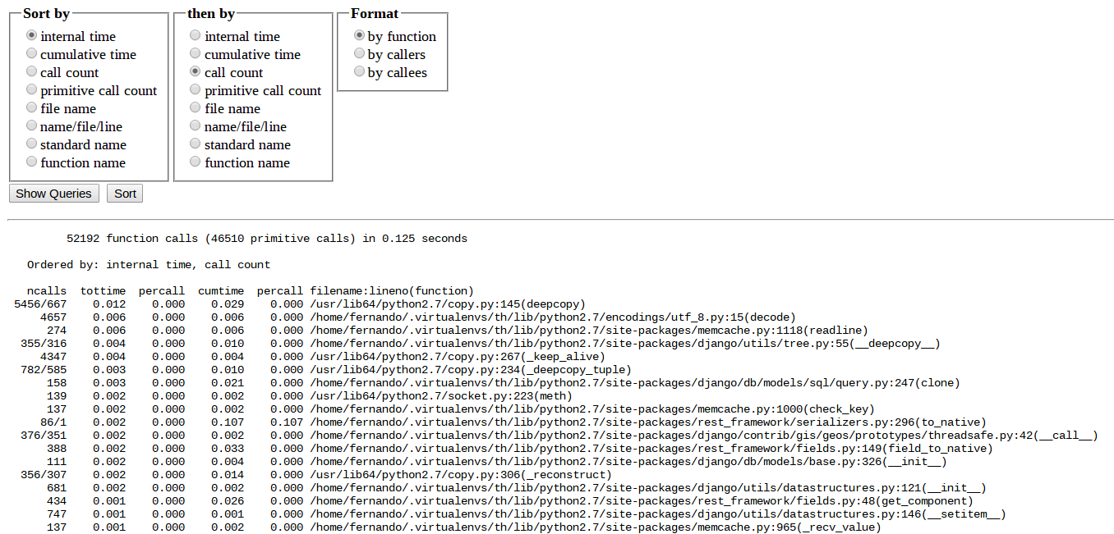
Task: Click the copy.py:267(_keep_alive) row
Action: click(x=322, y=357)
